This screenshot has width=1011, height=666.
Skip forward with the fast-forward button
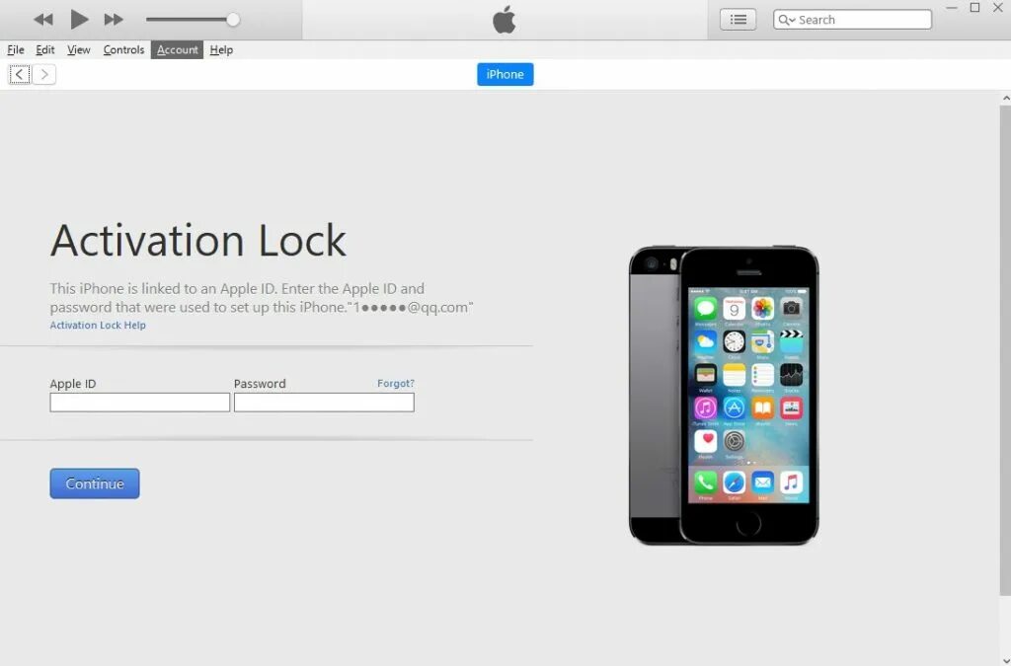click(x=114, y=20)
